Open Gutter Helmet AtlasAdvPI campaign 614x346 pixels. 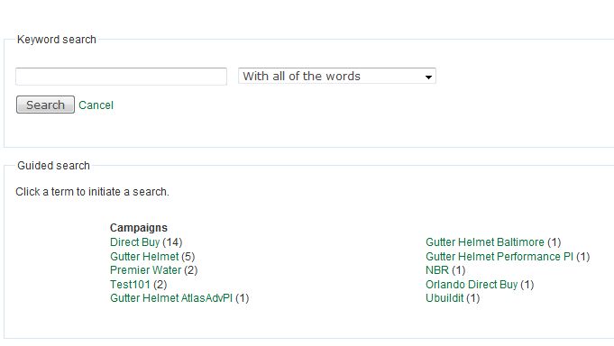click(171, 298)
